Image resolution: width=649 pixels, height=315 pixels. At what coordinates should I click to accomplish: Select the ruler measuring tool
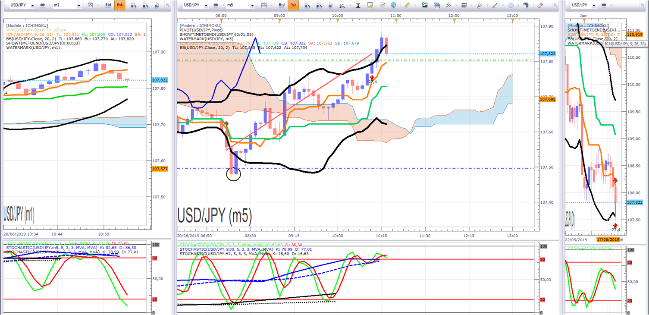click(408, 5)
